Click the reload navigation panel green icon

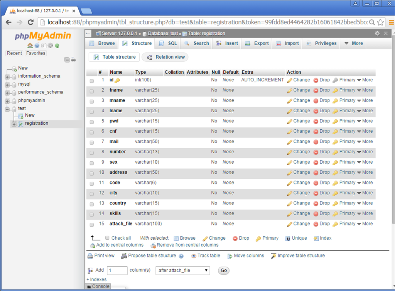tap(57, 46)
